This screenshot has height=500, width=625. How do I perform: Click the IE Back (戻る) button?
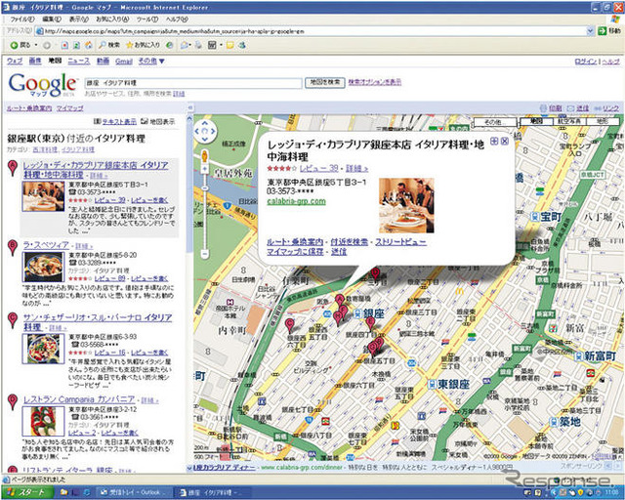(20, 45)
